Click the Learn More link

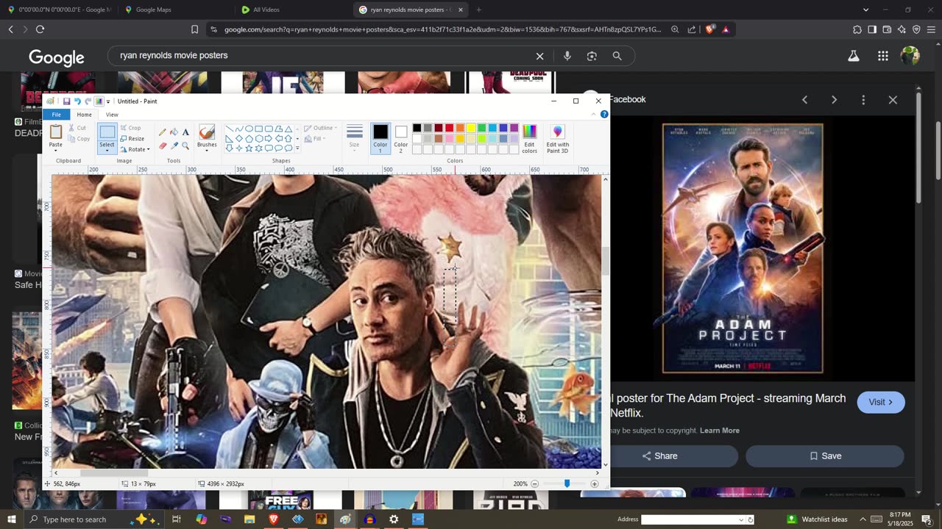[720, 431]
